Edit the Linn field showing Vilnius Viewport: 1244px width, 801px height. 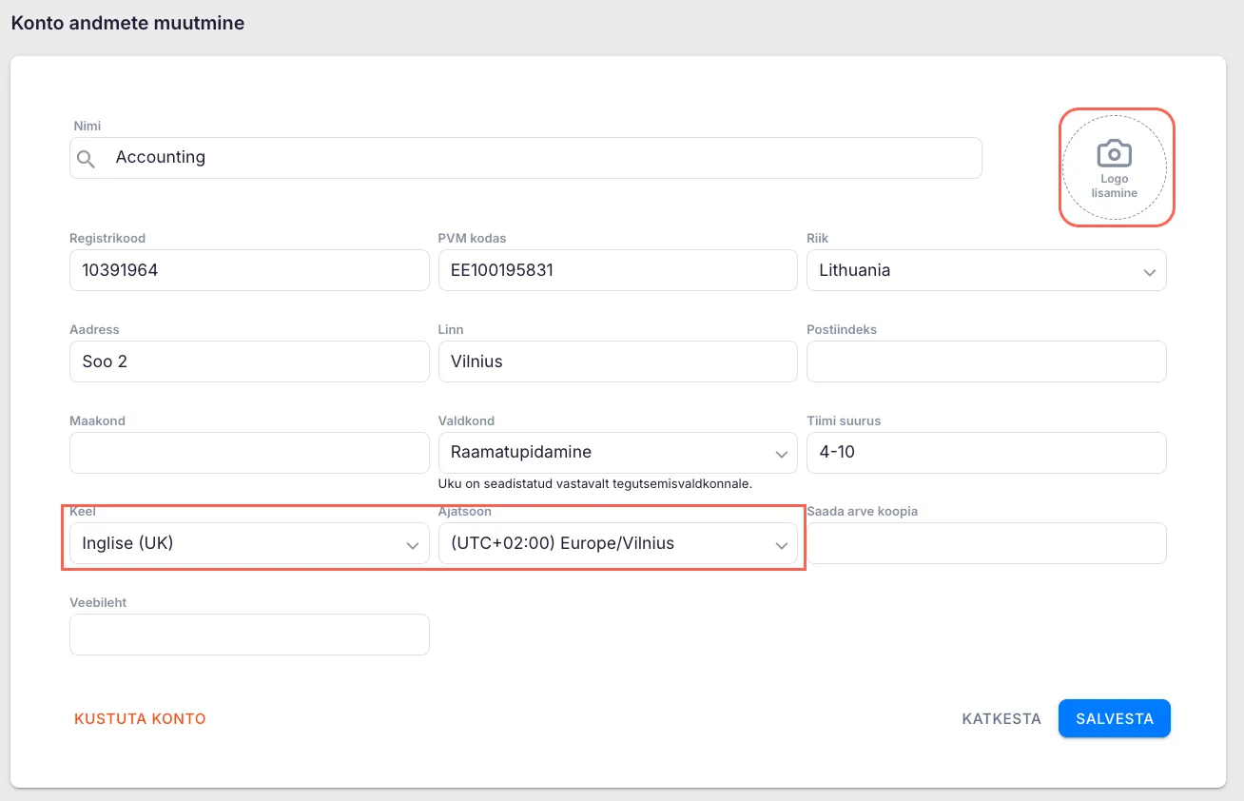[x=616, y=362]
